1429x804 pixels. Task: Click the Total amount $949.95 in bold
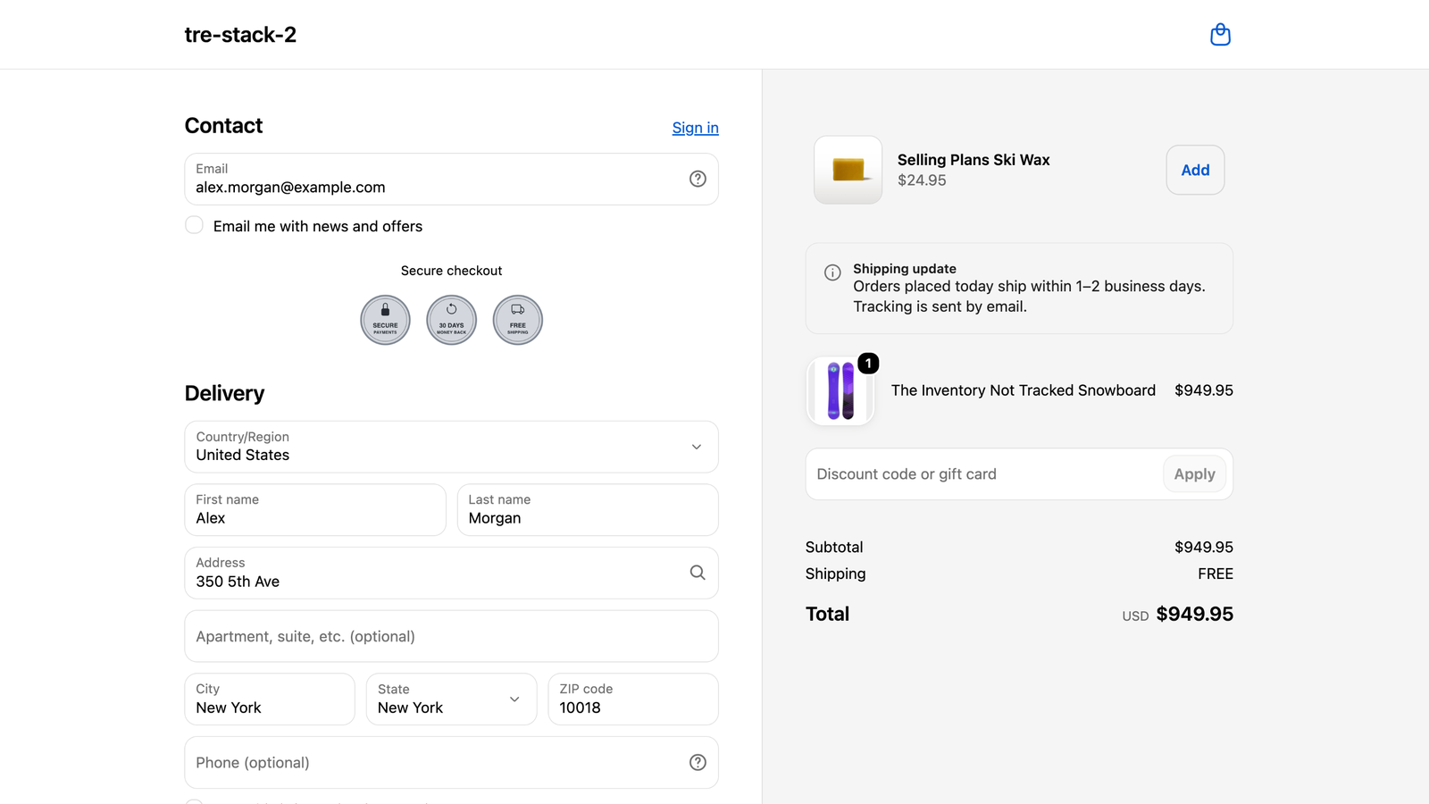tap(1194, 614)
